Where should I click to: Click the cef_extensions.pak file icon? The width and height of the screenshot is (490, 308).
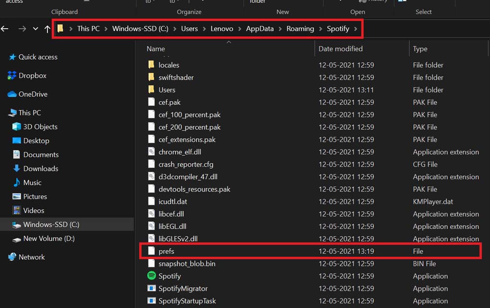point(151,139)
